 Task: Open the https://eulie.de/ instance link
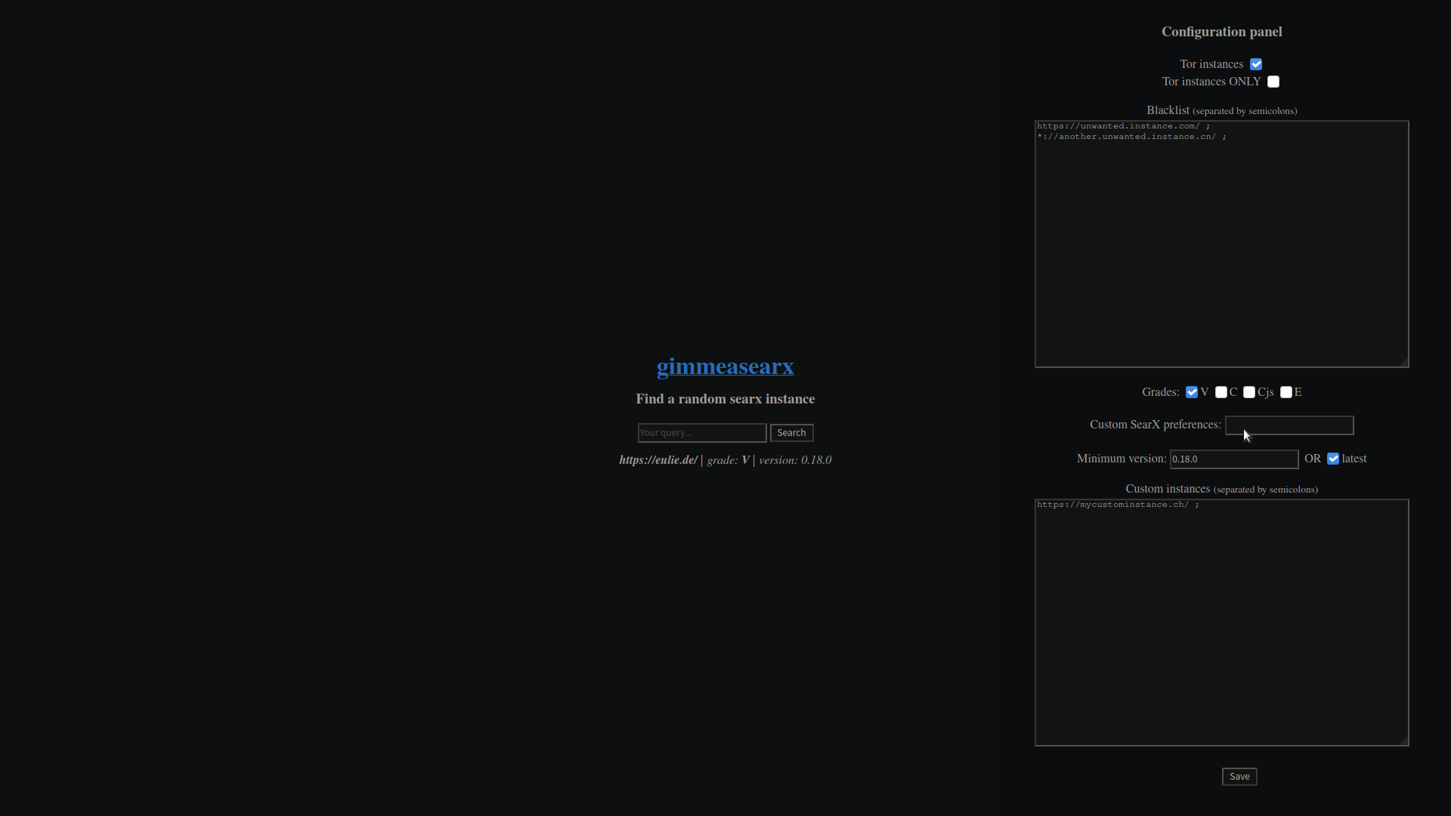[657, 460]
